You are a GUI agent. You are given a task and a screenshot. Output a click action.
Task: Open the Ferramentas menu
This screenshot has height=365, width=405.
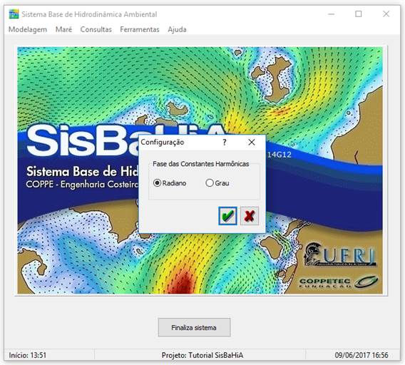click(140, 29)
